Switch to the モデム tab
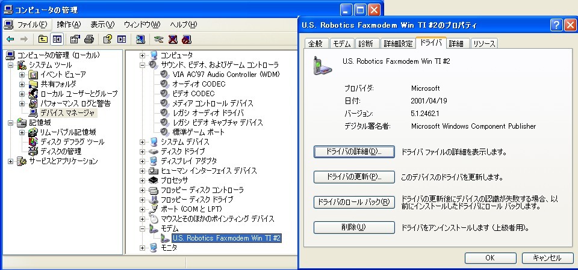Viewport: 578px width, 270px height. pyautogui.click(x=342, y=43)
